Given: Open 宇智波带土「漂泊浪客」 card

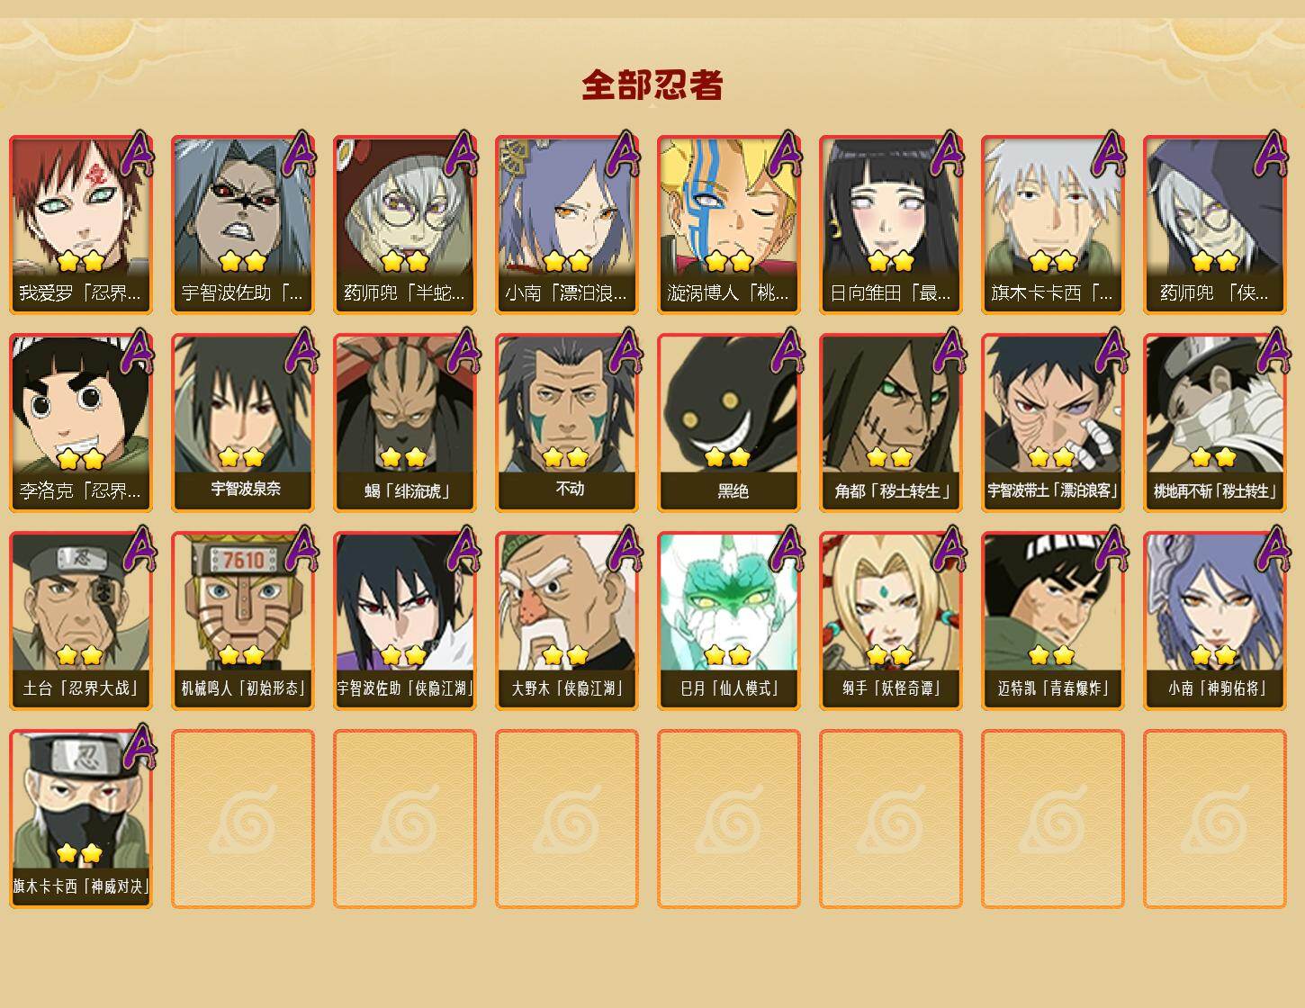Looking at the screenshot, I should 1052,422.
